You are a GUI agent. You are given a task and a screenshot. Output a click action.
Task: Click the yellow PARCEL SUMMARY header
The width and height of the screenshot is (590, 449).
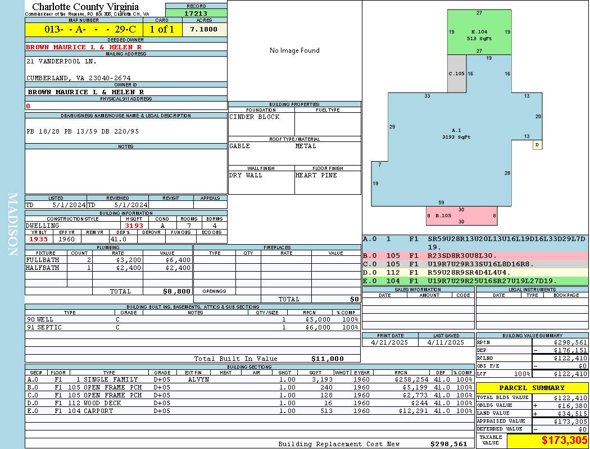tap(532, 388)
